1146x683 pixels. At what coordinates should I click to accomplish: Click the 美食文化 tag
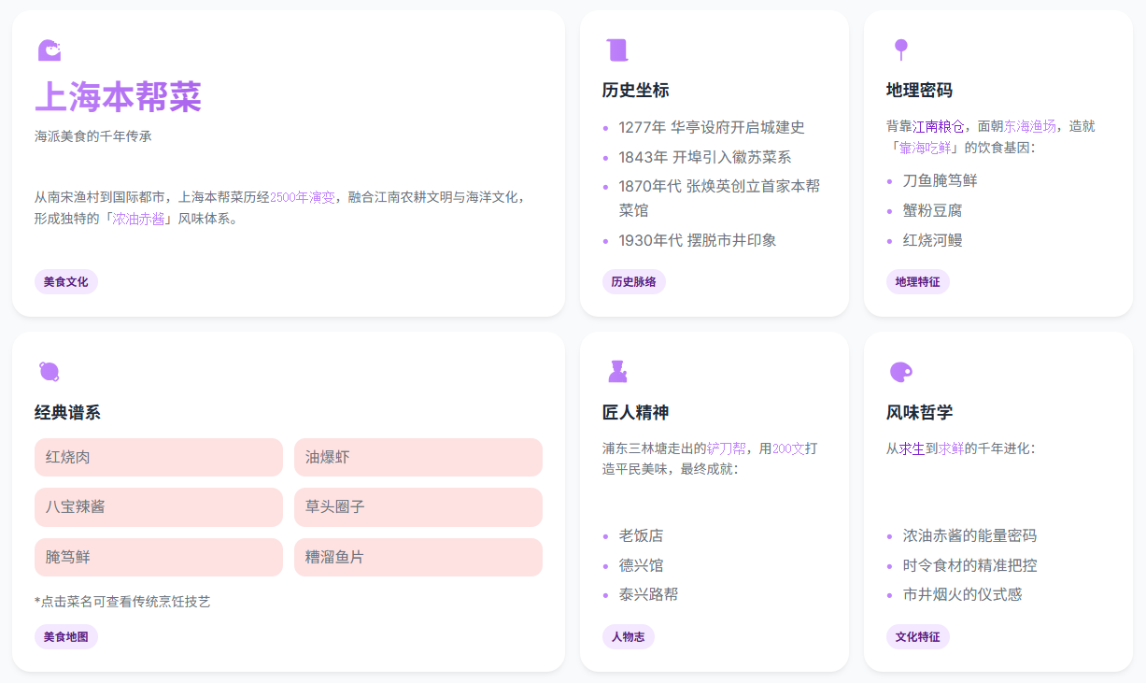tap(66, 282)
